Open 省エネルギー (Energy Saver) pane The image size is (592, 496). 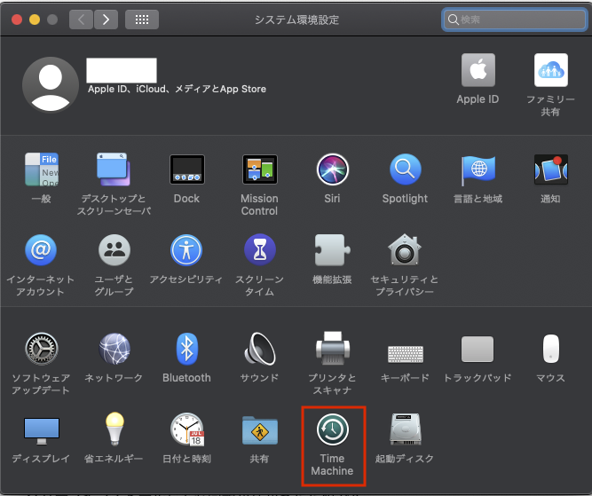click(114, 429)
